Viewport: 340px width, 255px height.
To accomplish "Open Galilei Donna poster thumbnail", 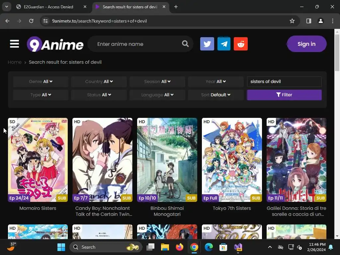I will (x=297, y=160).
